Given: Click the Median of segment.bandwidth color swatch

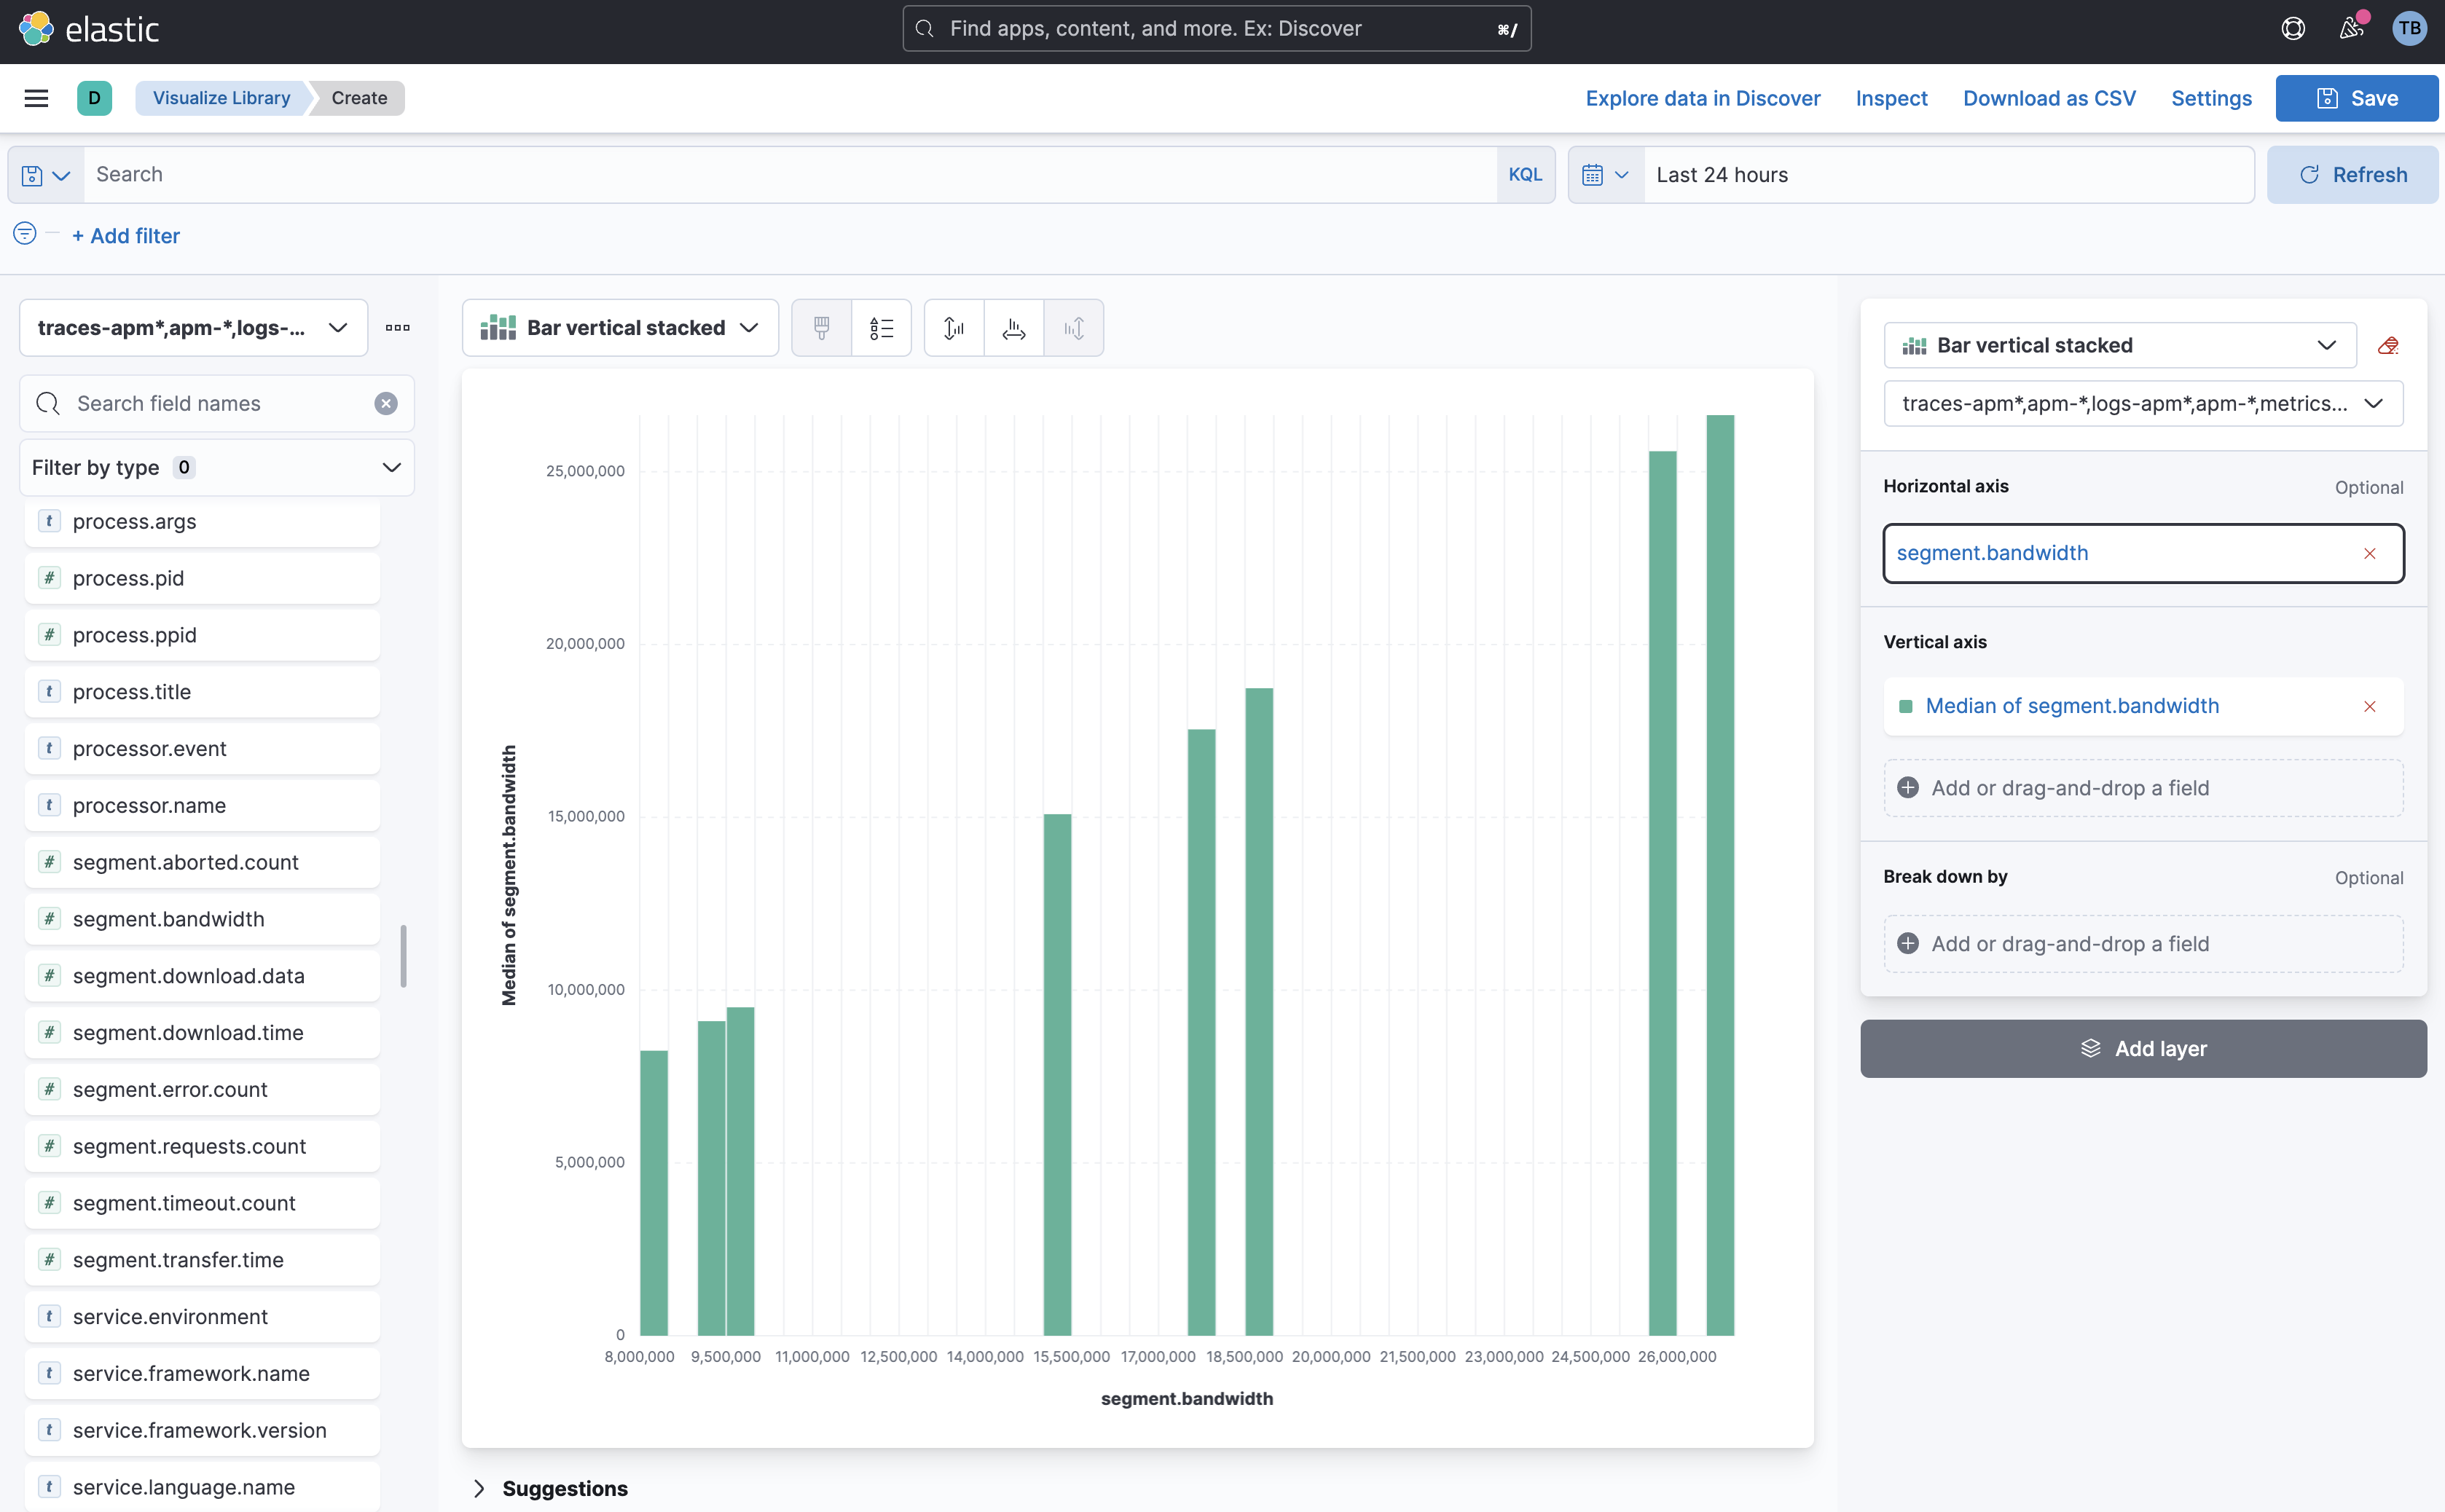Looking at the screenshot, I should coord(1905,707).
